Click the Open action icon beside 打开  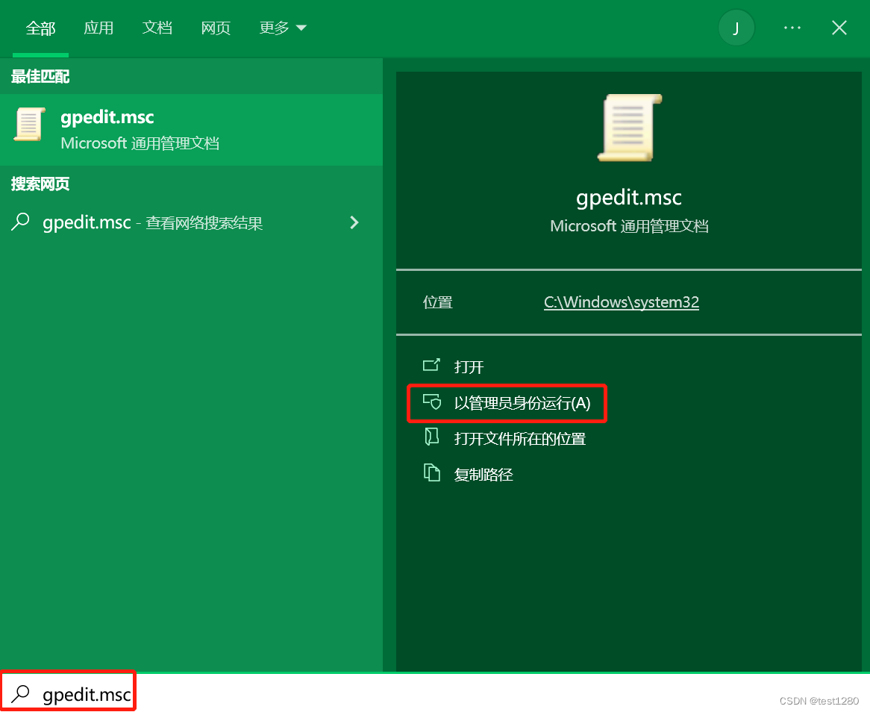coord(432,366)
